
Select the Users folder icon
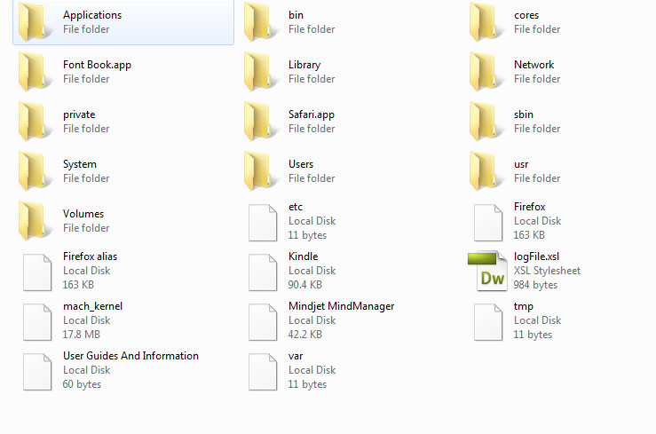tap(262, 171)
